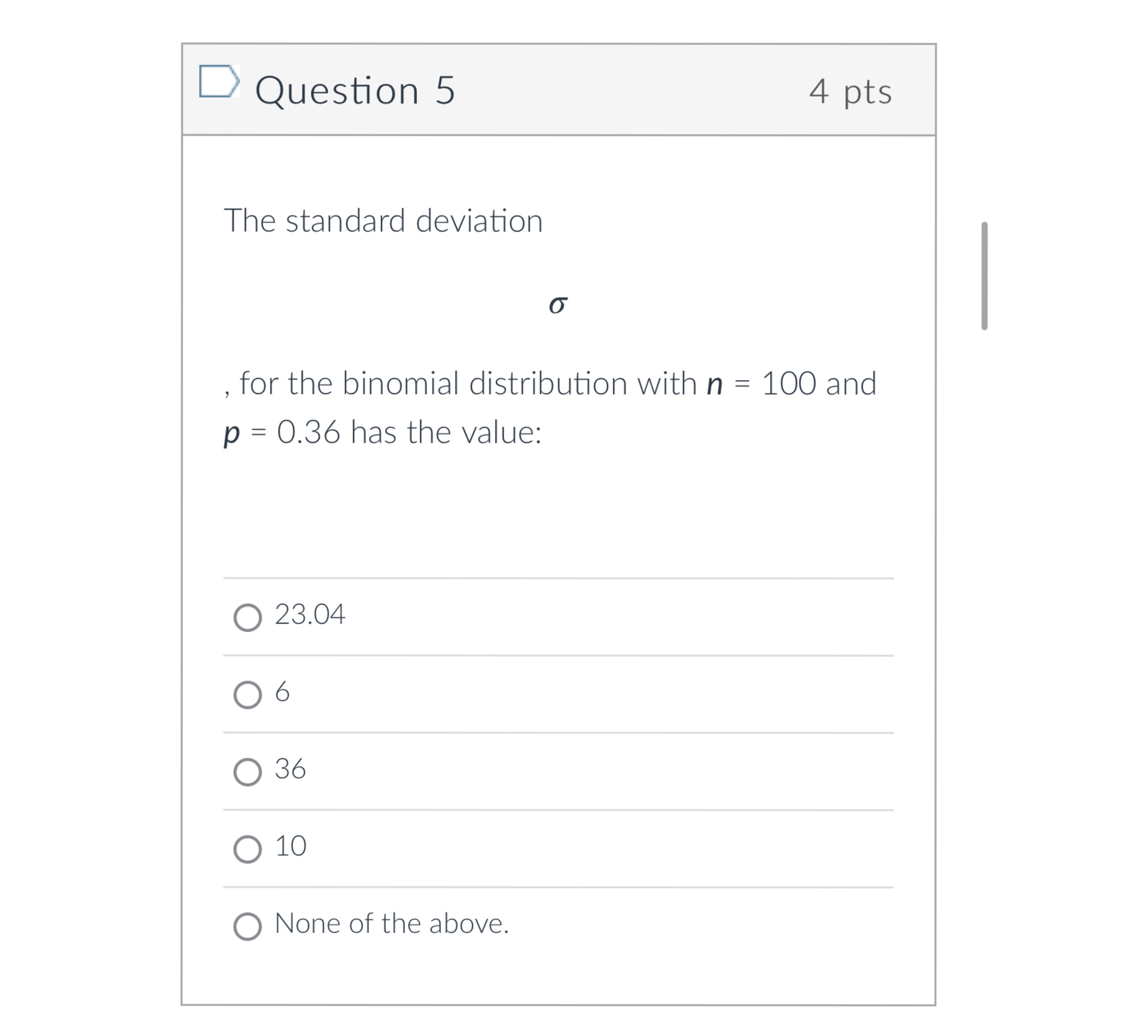The height and width of the screenshot is (1020, 1138).
Task: Click the question body text about binomial distribution
Action: click(549, 383)
